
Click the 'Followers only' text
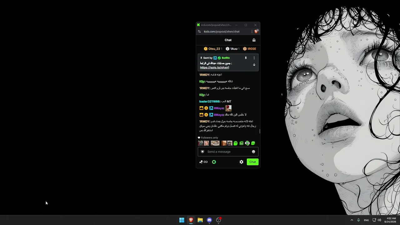209,138
